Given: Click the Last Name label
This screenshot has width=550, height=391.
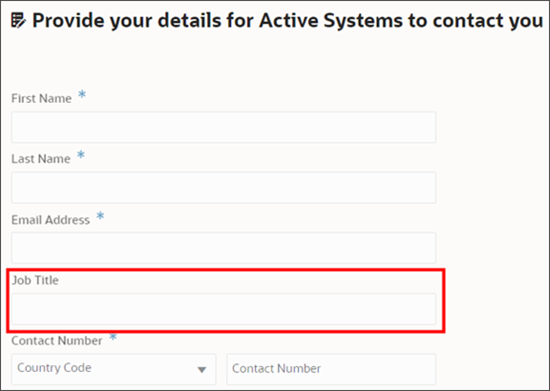Looking at the screenshot, I should 41,158.
